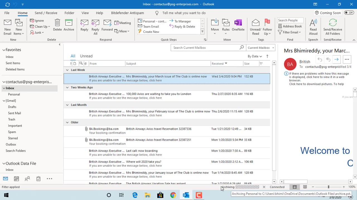This screenshot has height=200, width=357.
Task: Open the Junk dropdown
Action: (37, 32)
